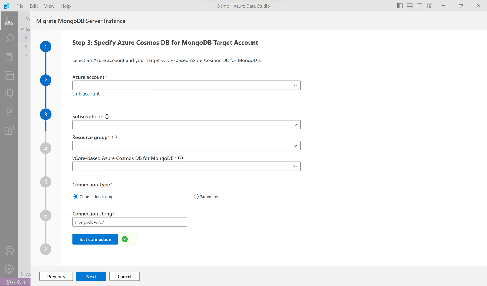The width and height of the screenshot is (487, 286).
Task: Click the Test connection button
Action: coord(95,239)
